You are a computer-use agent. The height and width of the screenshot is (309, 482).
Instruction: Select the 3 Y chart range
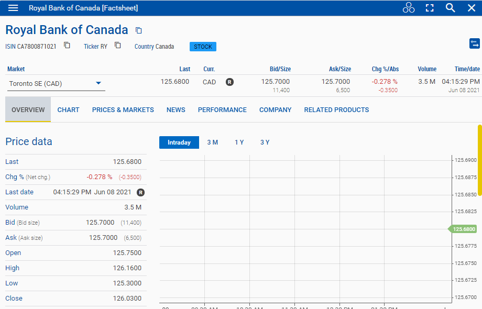265,142
